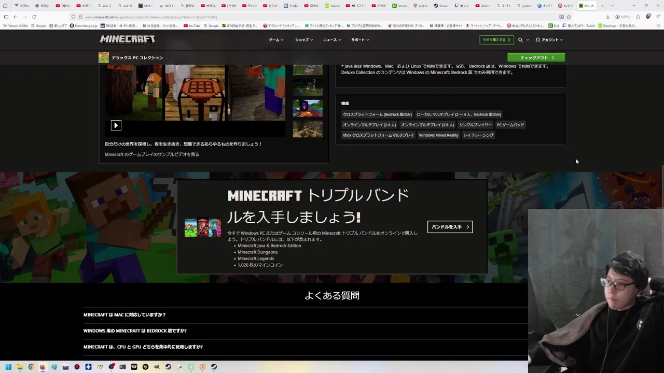Open the YouTube bookmark

coord(191,25)
